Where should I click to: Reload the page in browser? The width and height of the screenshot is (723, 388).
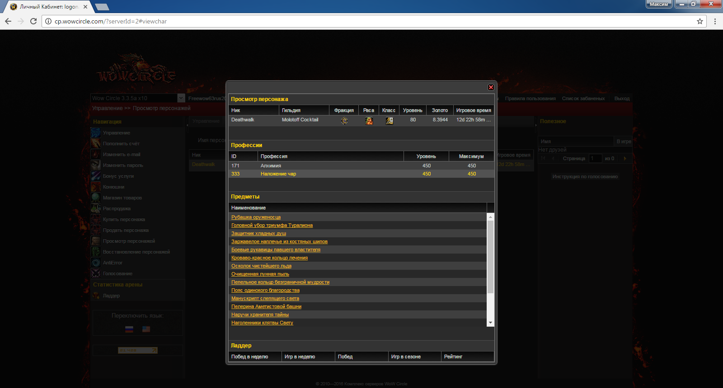pos(33,21)
